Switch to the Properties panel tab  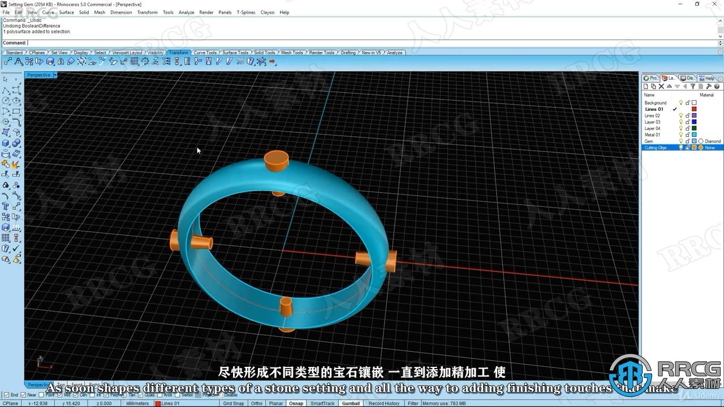pyautogui.click(x=650, y=78)
